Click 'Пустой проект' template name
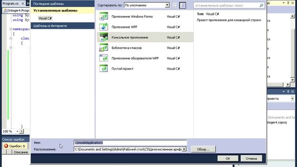 click(123, 69)
